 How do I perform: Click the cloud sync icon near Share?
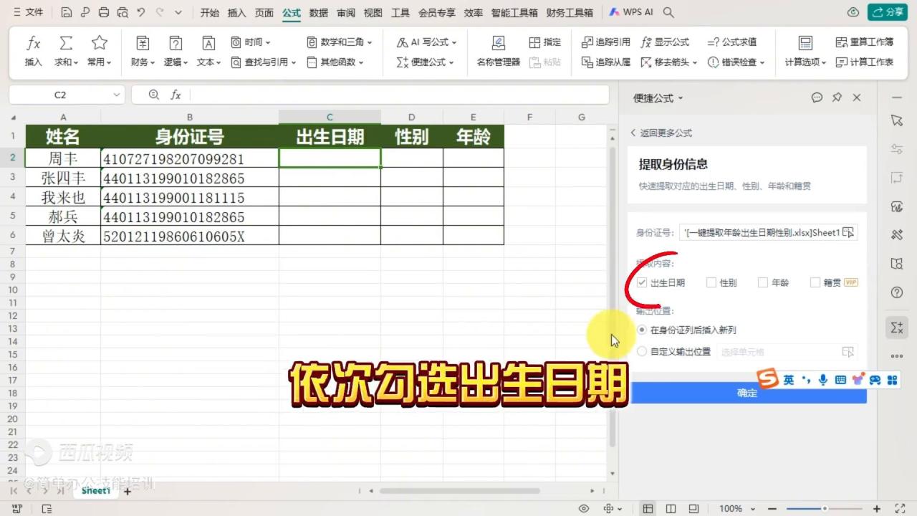point(853,12)
